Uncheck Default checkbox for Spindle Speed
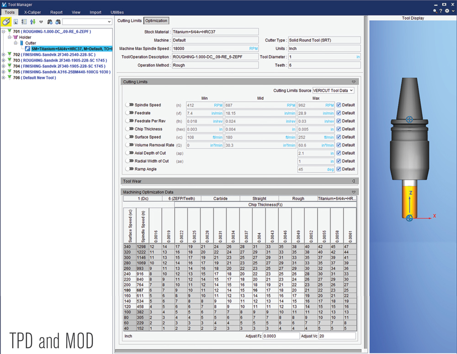Screen dimensions: 457x354 [x=339, y=105]
